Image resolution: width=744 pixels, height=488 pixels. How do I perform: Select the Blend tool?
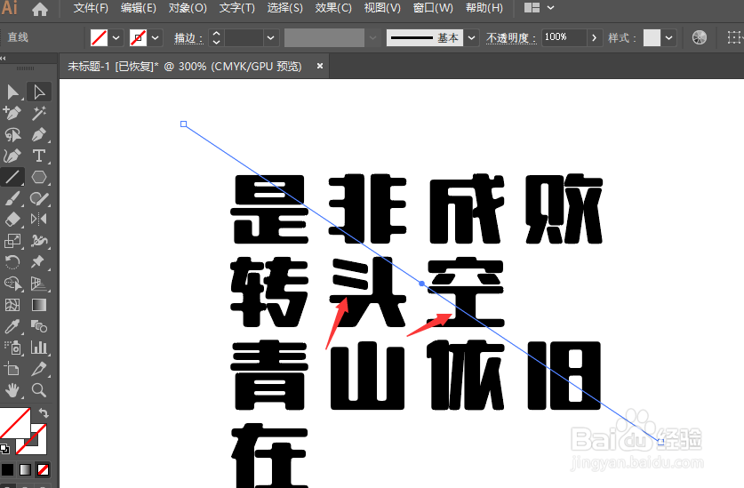[x=39, y=326]
